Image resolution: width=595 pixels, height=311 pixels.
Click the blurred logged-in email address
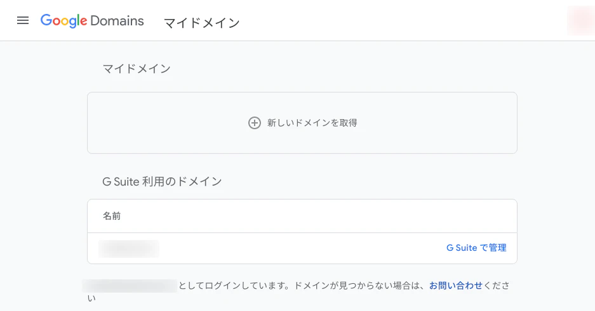pos(130,286)
